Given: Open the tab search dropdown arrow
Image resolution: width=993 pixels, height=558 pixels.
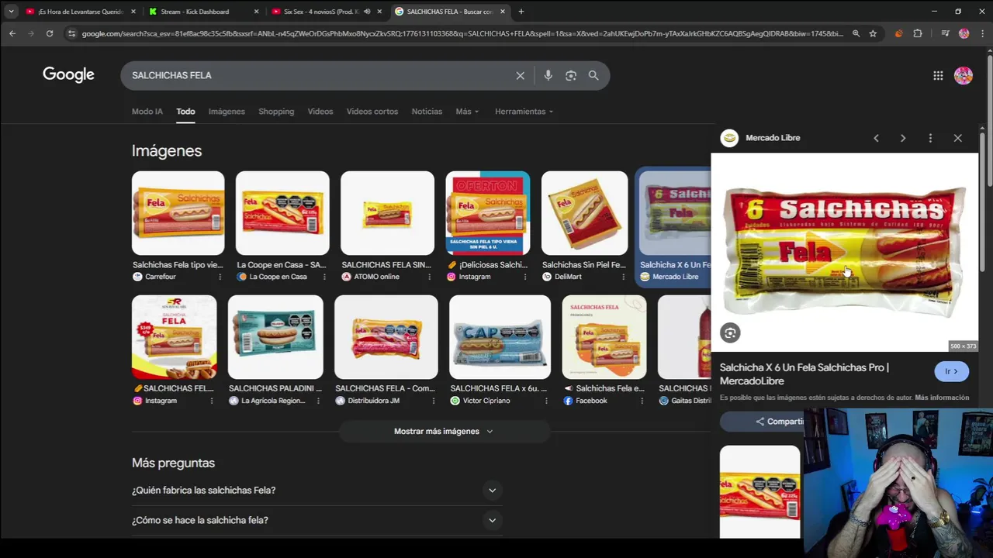Looking at the screenshot, I should pyautogui.click(x=11, y=12).
